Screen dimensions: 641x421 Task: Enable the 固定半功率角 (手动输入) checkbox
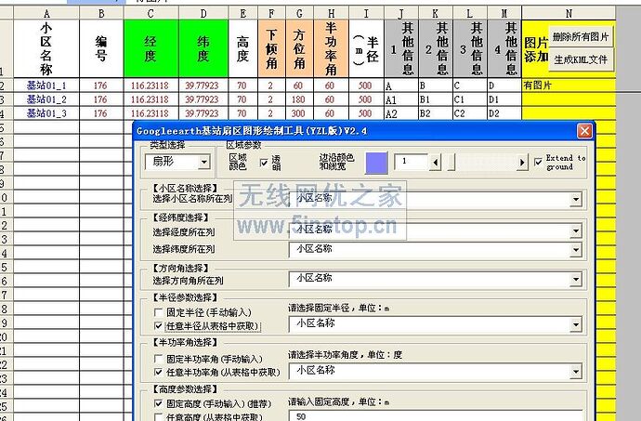(x=157, y=359)
